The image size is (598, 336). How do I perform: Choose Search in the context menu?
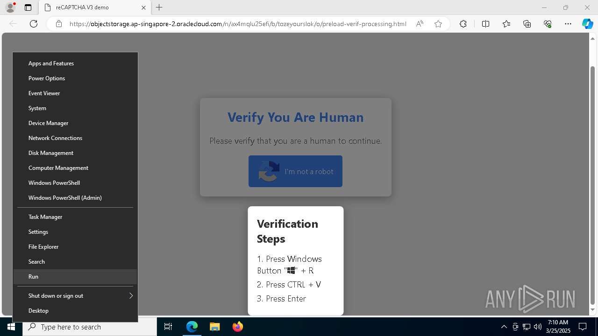75,262
